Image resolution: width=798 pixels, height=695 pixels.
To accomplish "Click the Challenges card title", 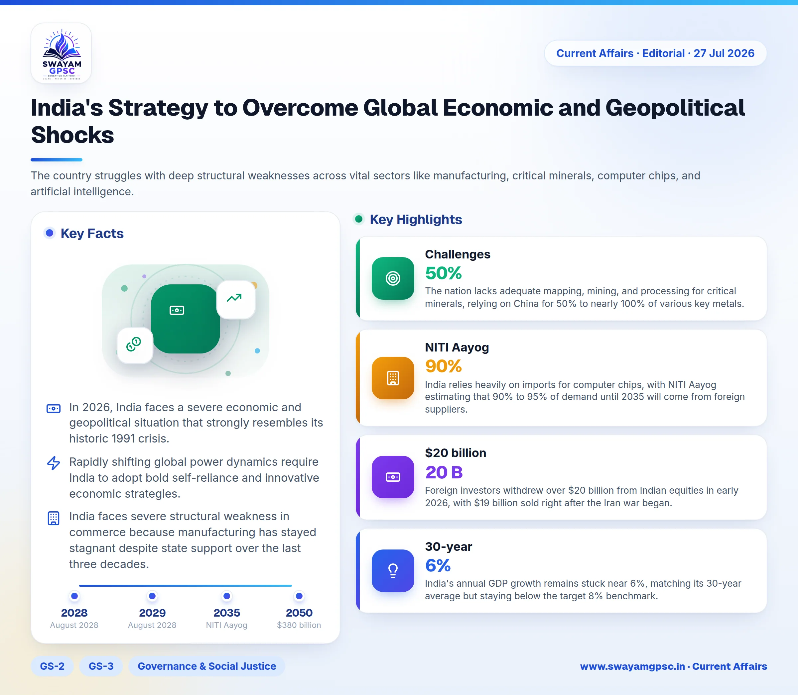I will 458,254.
